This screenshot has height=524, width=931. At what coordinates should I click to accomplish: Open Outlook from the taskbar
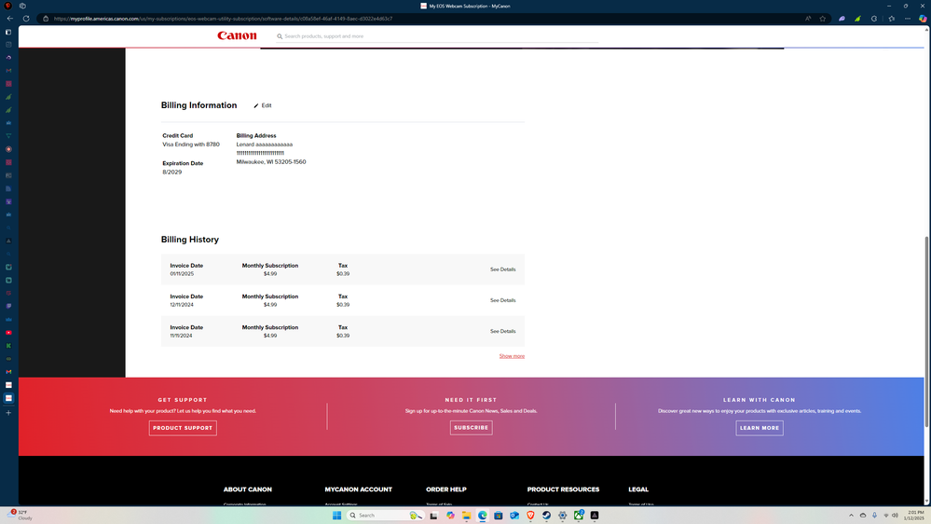[x=514, y=515]
